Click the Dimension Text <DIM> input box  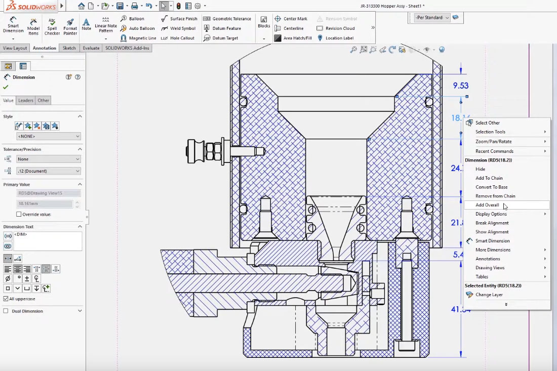48,241
